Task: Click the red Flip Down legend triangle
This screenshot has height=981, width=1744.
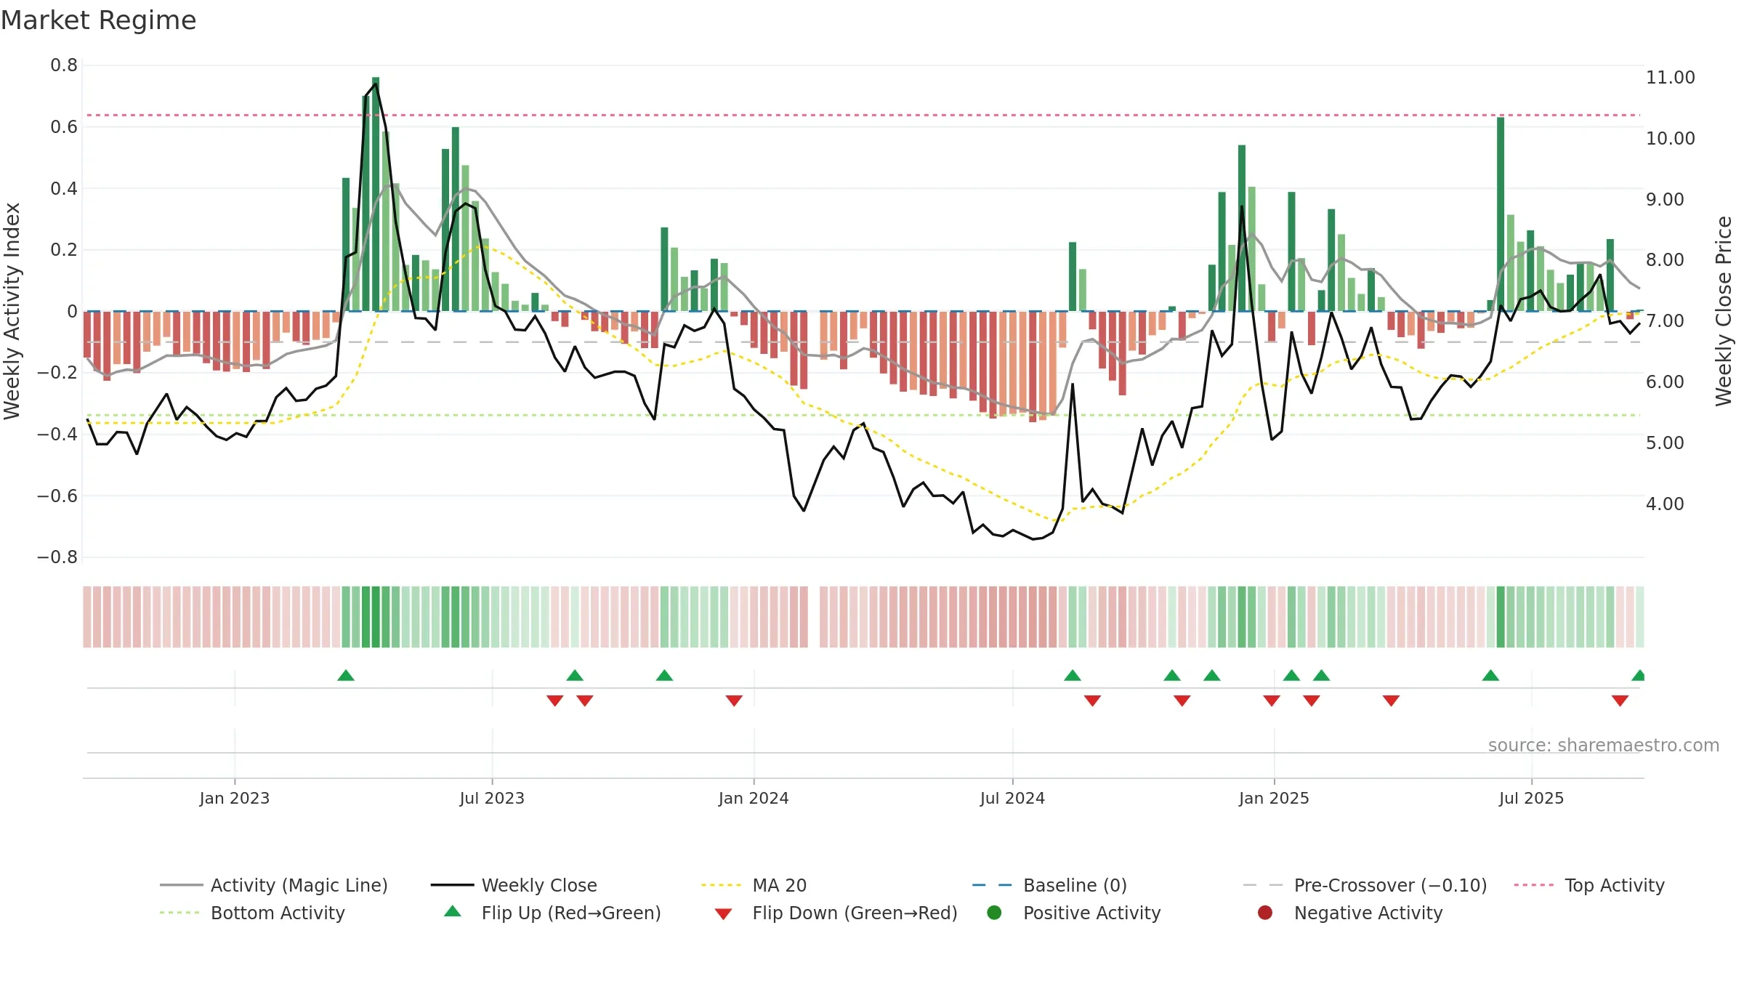Action: pos(723,914)
